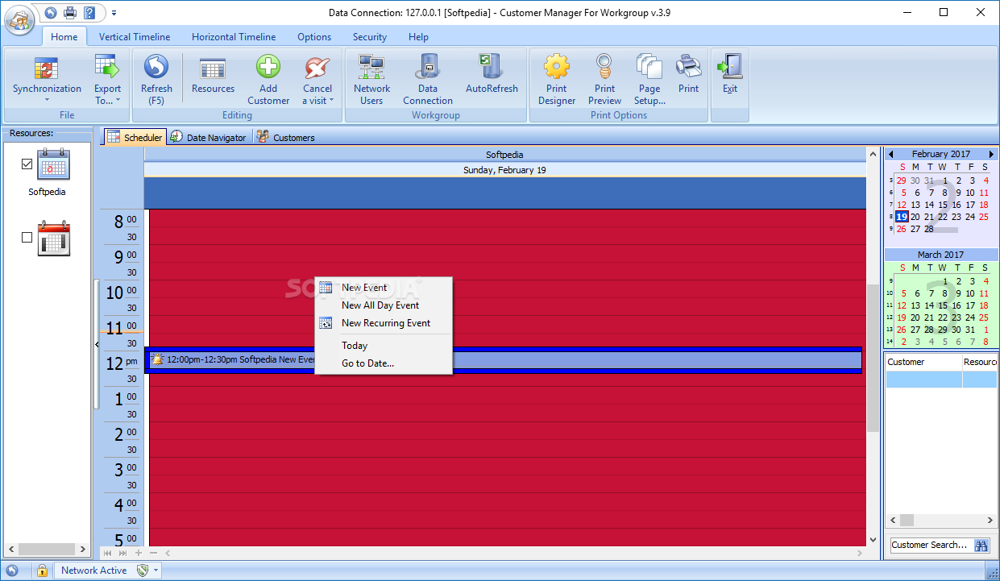The width and height of the screenshot is (1000, 581).
Task: Select February 28 in the mini calendar
Action: [x=929, y=229]
